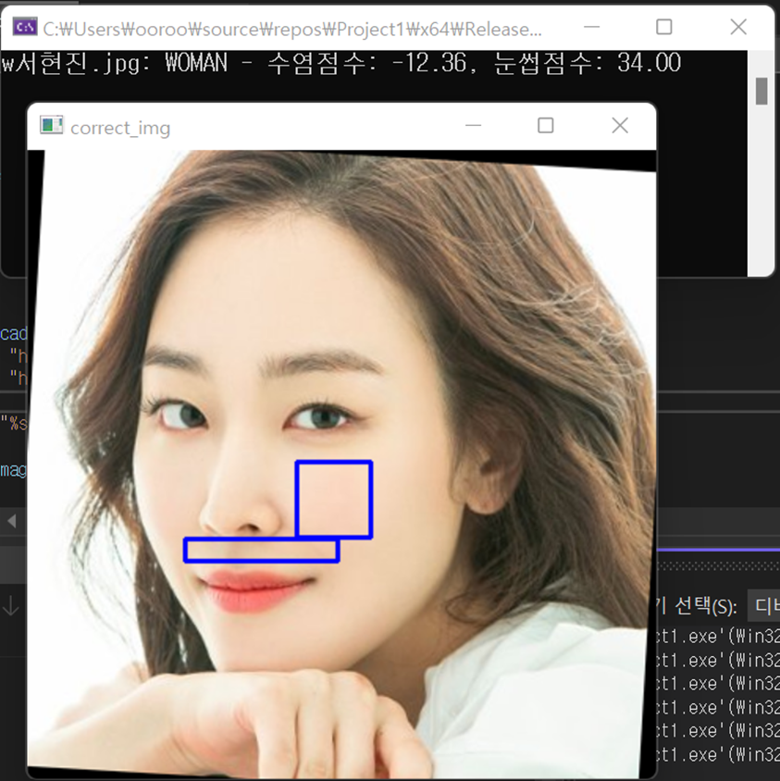Click the down arrow icon in the left panel
The width and height of the screenshot is (780, 781).
pyautogui.click(x=9, y=606)
